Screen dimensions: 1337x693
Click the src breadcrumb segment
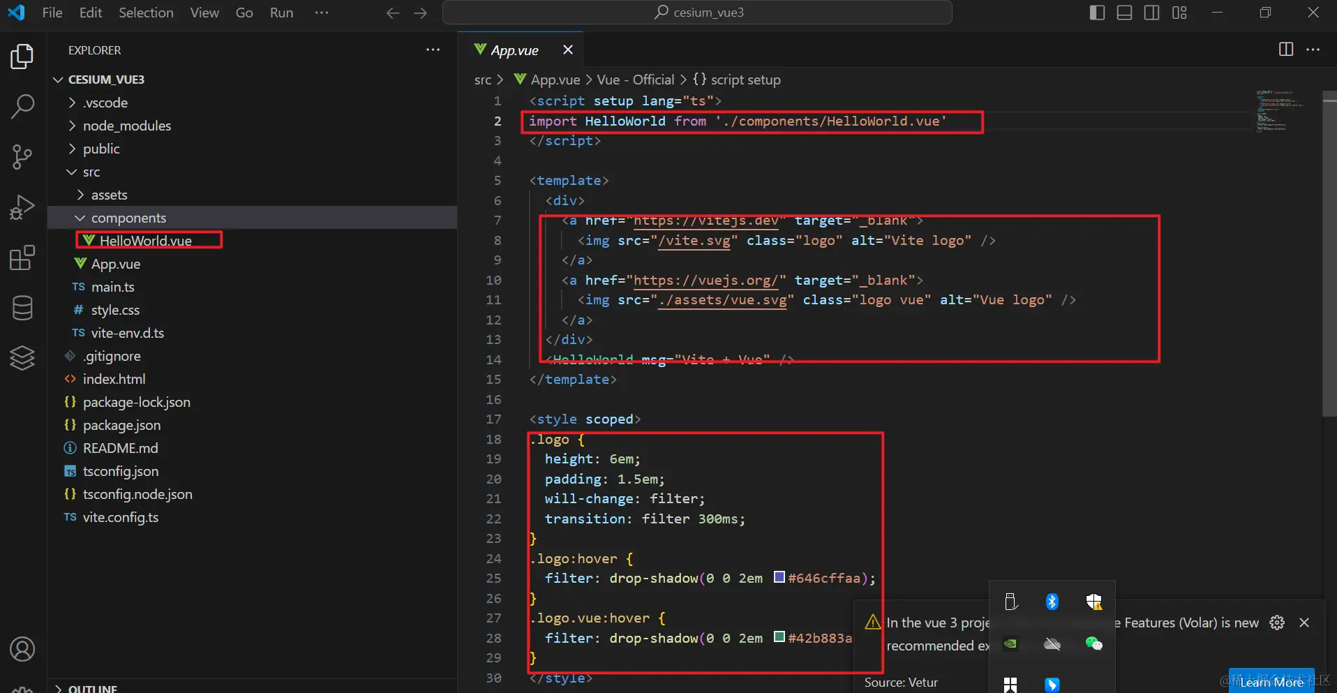click(483, 80)
